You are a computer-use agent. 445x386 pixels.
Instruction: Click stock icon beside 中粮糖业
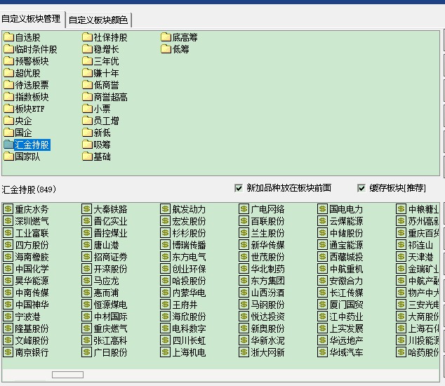coord(401,209)
